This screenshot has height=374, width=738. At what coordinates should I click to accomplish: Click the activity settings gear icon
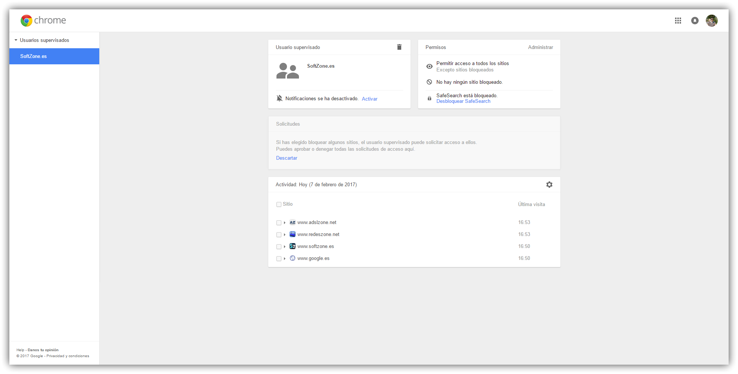pyautogui.click(x=549, y=185)
